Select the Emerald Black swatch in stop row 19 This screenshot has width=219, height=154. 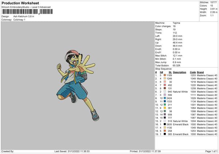click(165, 134)
